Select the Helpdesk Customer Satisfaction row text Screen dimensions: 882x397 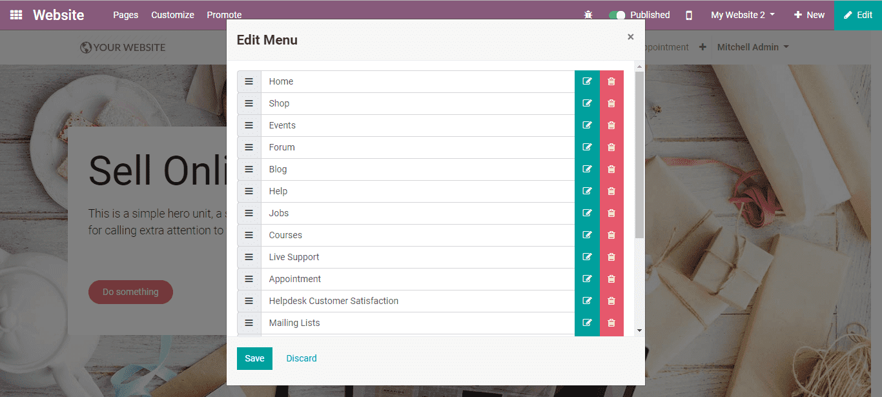(x=334, y=301)
